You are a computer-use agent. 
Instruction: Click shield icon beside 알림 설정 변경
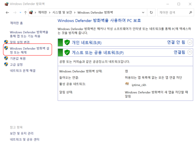[6, 42]
